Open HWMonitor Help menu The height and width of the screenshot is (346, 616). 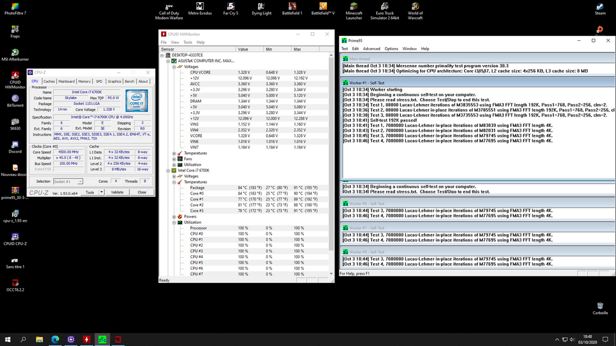pos(200,43)
